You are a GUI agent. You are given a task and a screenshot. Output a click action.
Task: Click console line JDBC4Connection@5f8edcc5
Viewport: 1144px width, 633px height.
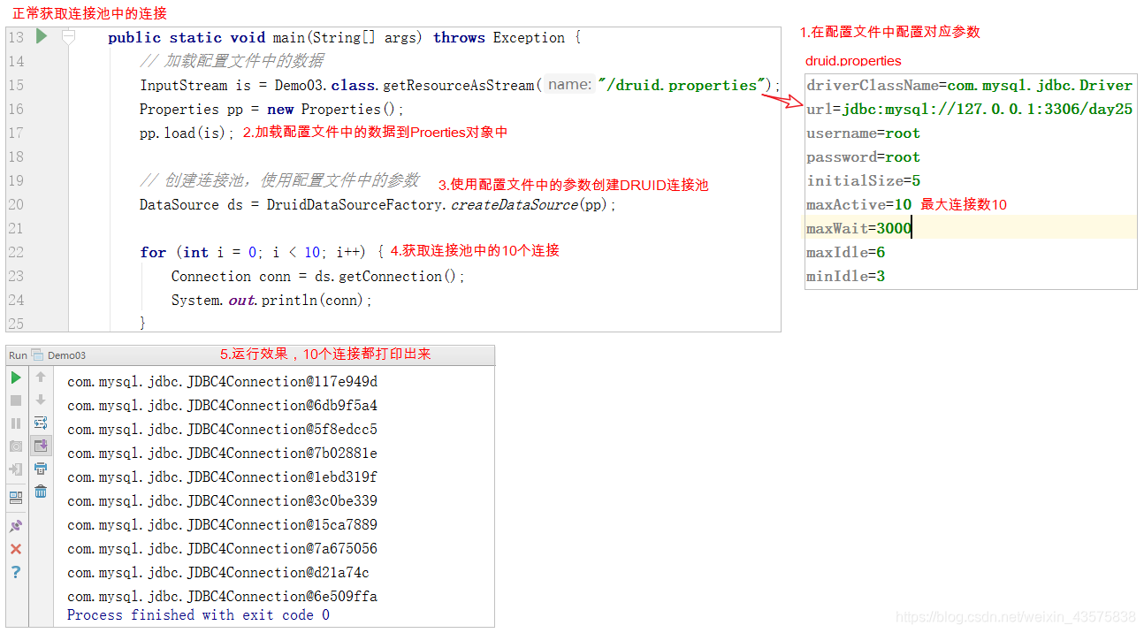point(222,429)
